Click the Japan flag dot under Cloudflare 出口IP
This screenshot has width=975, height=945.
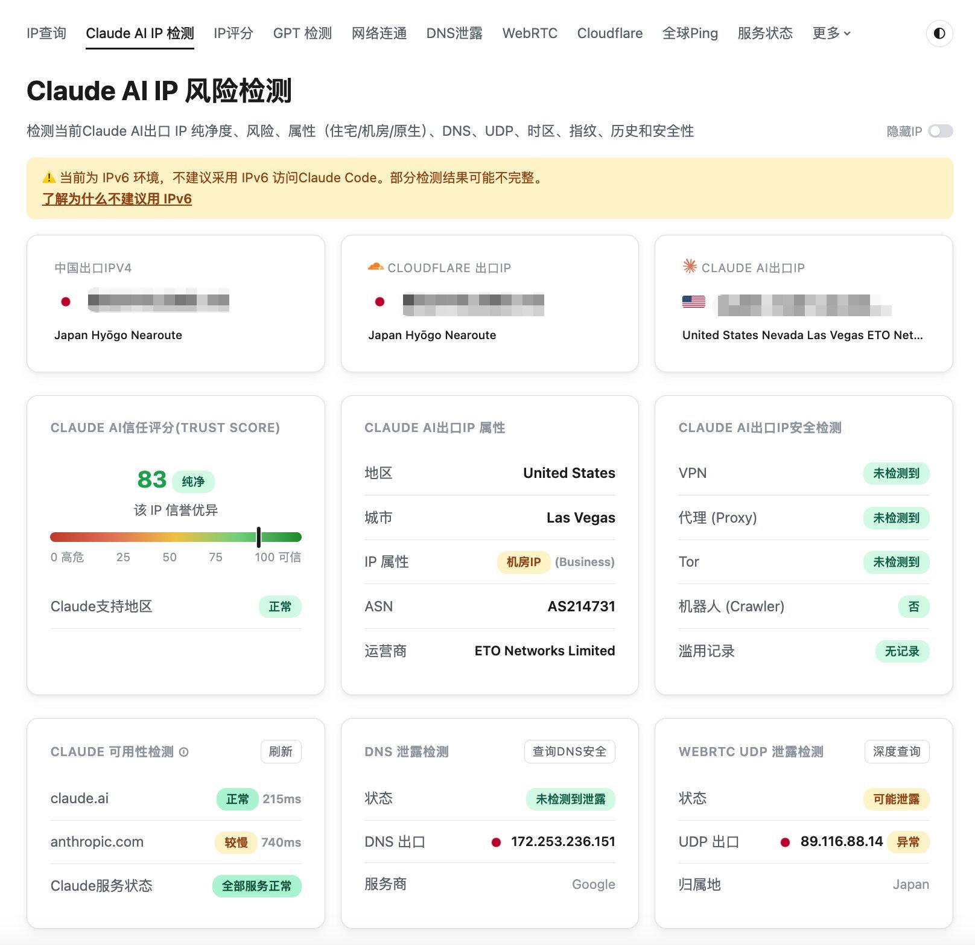point(380,302)
